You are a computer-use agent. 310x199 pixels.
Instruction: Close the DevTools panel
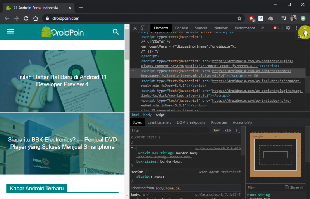pos(305,28)
